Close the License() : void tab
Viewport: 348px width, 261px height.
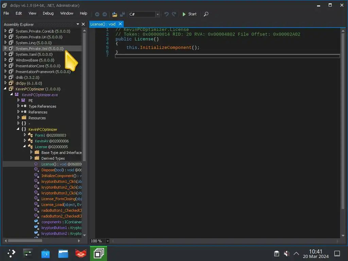tap(120, 24)
